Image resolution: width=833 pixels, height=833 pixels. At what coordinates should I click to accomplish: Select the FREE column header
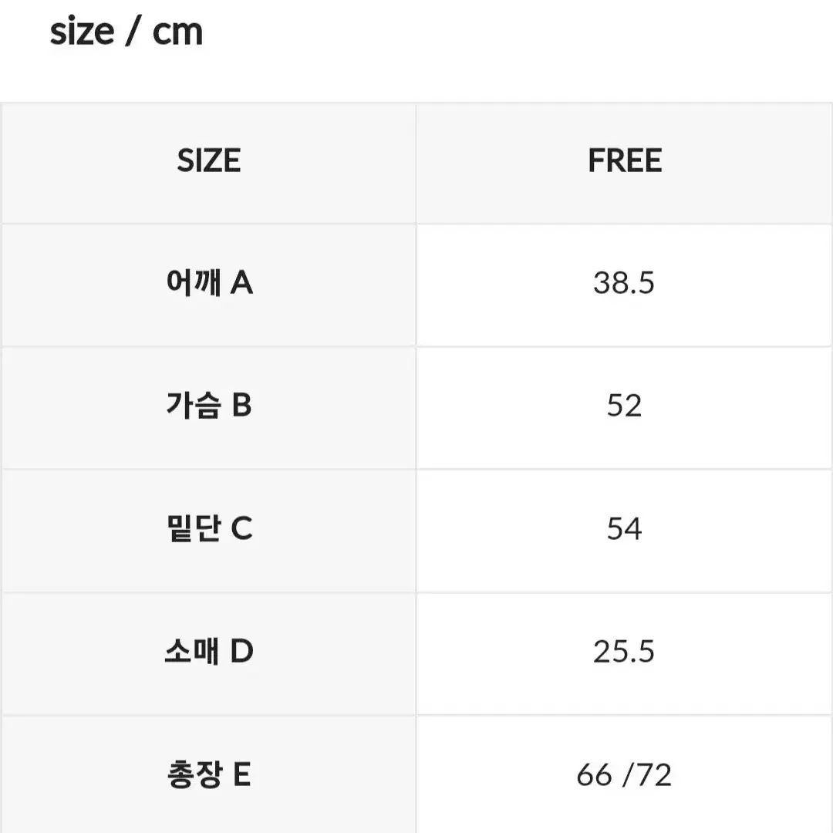click(625, 163)
